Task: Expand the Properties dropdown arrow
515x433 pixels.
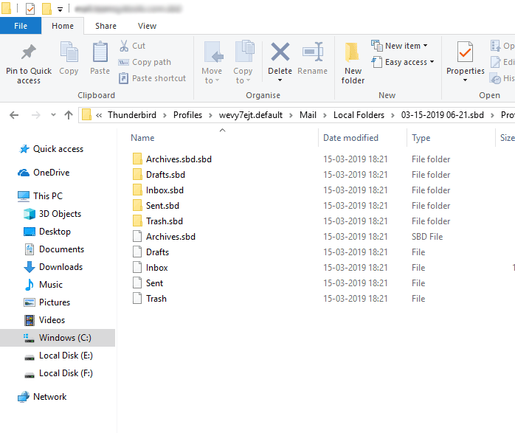Action: click(465, 80)
